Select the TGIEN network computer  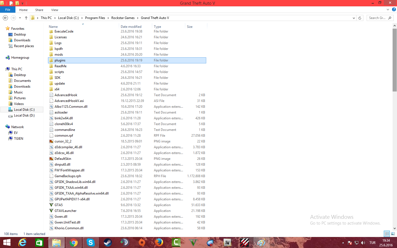(18, 139)
